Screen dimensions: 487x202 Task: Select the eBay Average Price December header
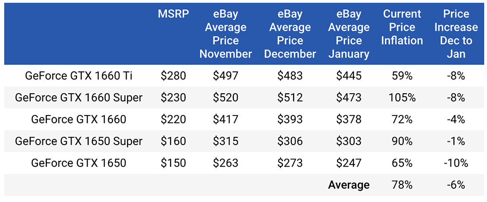coord(290,34)
